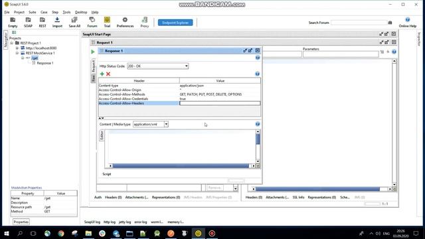
Task: Switch to the http log tab
Action: pyautogui.click(x=110, y=222)
